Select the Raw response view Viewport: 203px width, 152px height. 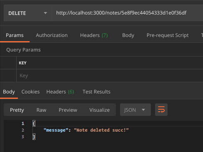click(x=41, y=110)
